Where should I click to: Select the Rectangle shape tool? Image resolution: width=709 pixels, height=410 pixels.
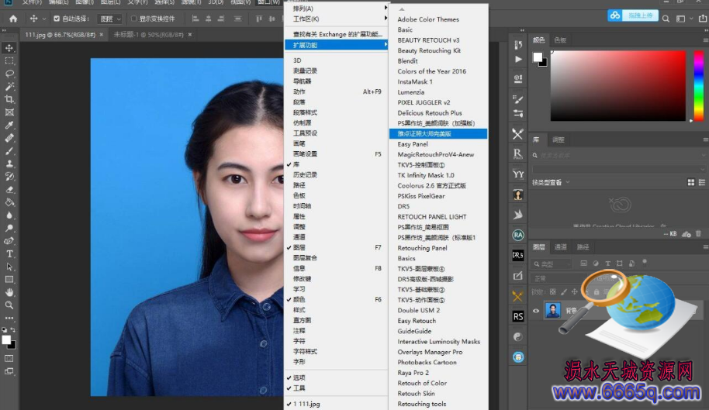[x=9, y=280]
